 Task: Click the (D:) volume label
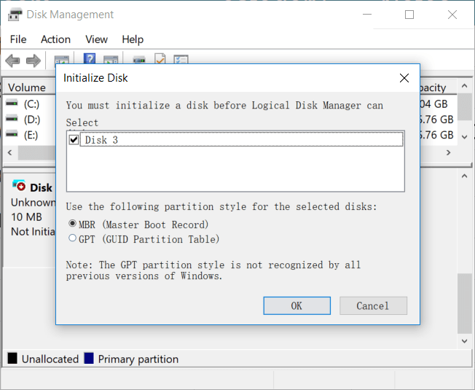[x=32, y=120]
